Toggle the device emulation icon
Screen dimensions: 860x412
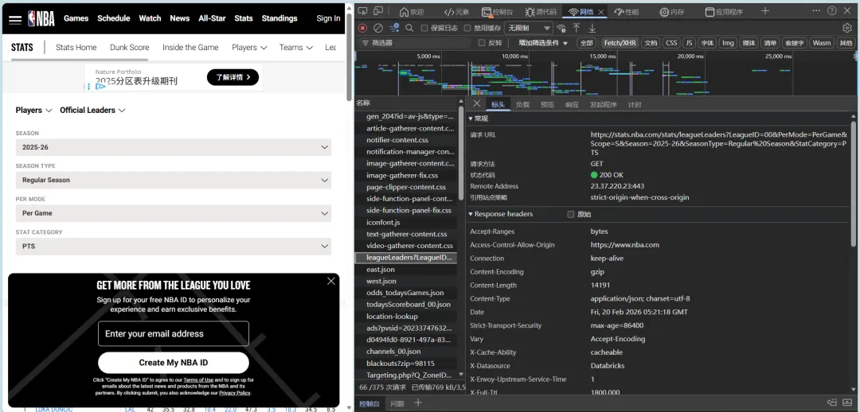(378, 11)
